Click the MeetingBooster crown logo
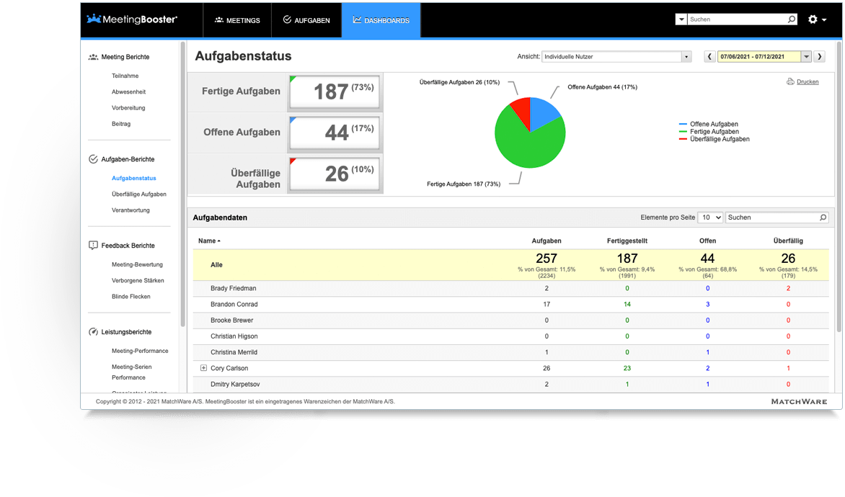The image size is (845, 497). pos(94,19)
